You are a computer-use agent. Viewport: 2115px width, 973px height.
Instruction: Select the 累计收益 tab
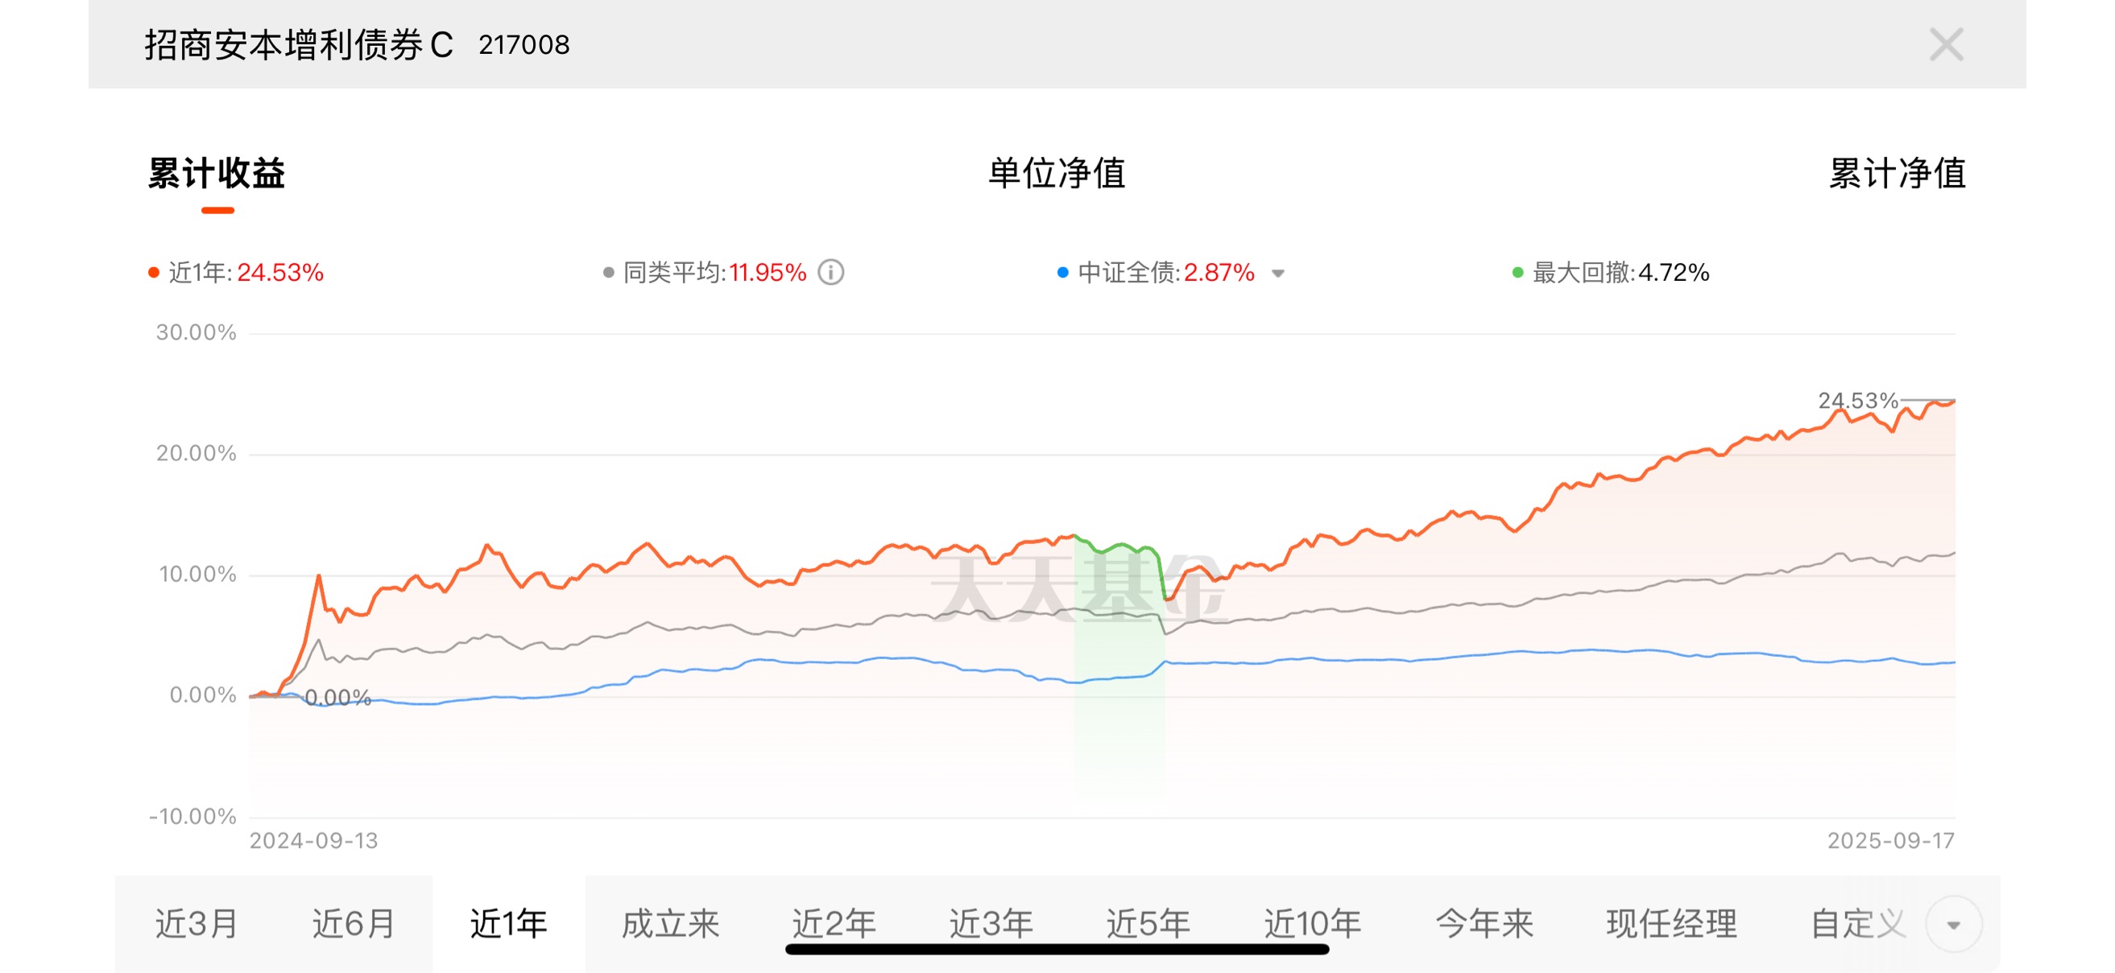pyautogui.click(x=217, y=173)
